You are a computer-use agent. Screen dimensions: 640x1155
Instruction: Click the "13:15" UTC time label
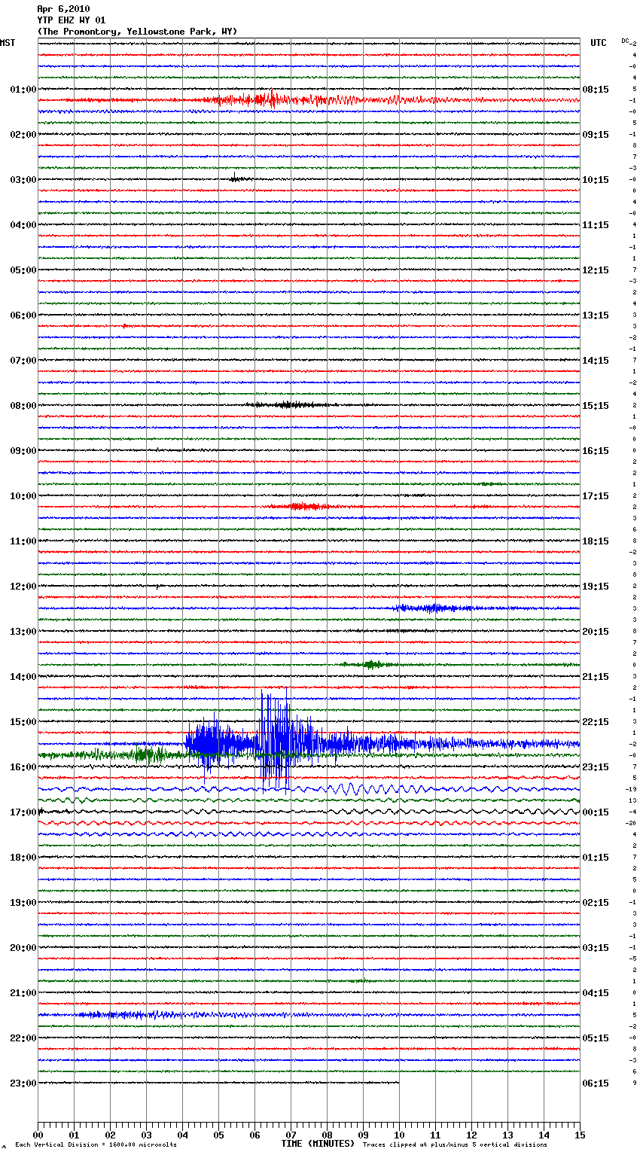click(596, 315)
